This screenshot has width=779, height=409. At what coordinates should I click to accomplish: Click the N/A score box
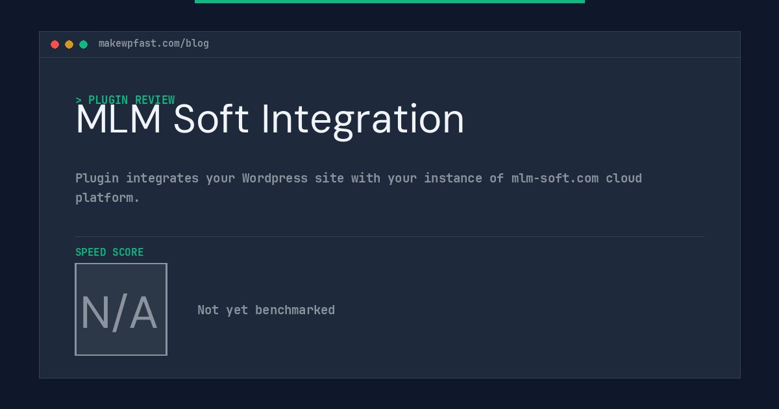click(x=121, y=309)
